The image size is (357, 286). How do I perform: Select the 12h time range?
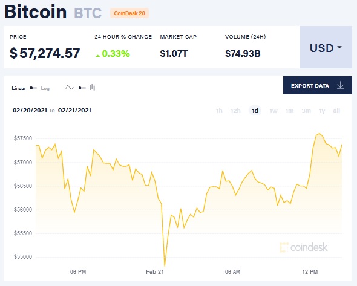click(x=235, y=111)
